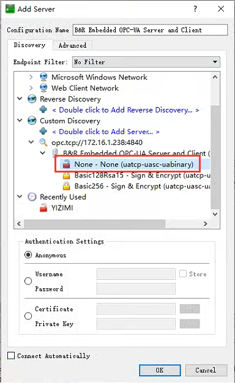
Task: Click the horizontal scrollbar thumb of the tree
Action: [x=94, y=223]
